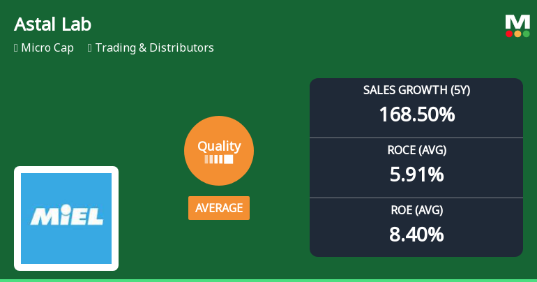This screenshot has height=282, width=537.
Task: Click the red dot under M logo
Action: [x=509, y=34]
